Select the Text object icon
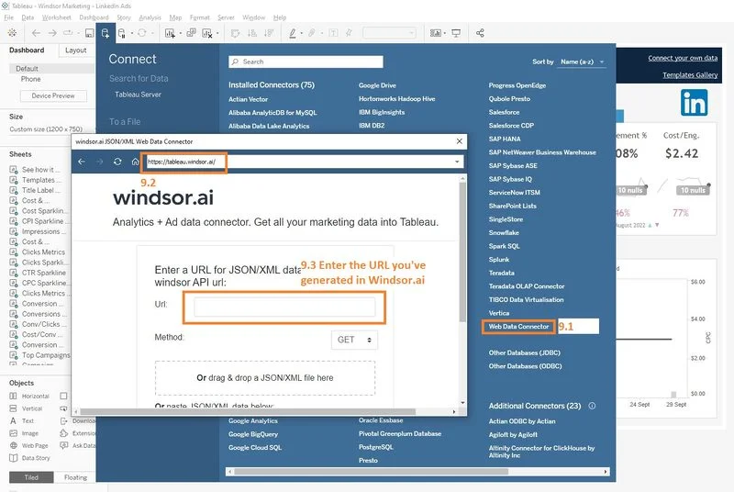Image resolution: width=734 pixels, height=492 pixels. (x=13, y=420)
